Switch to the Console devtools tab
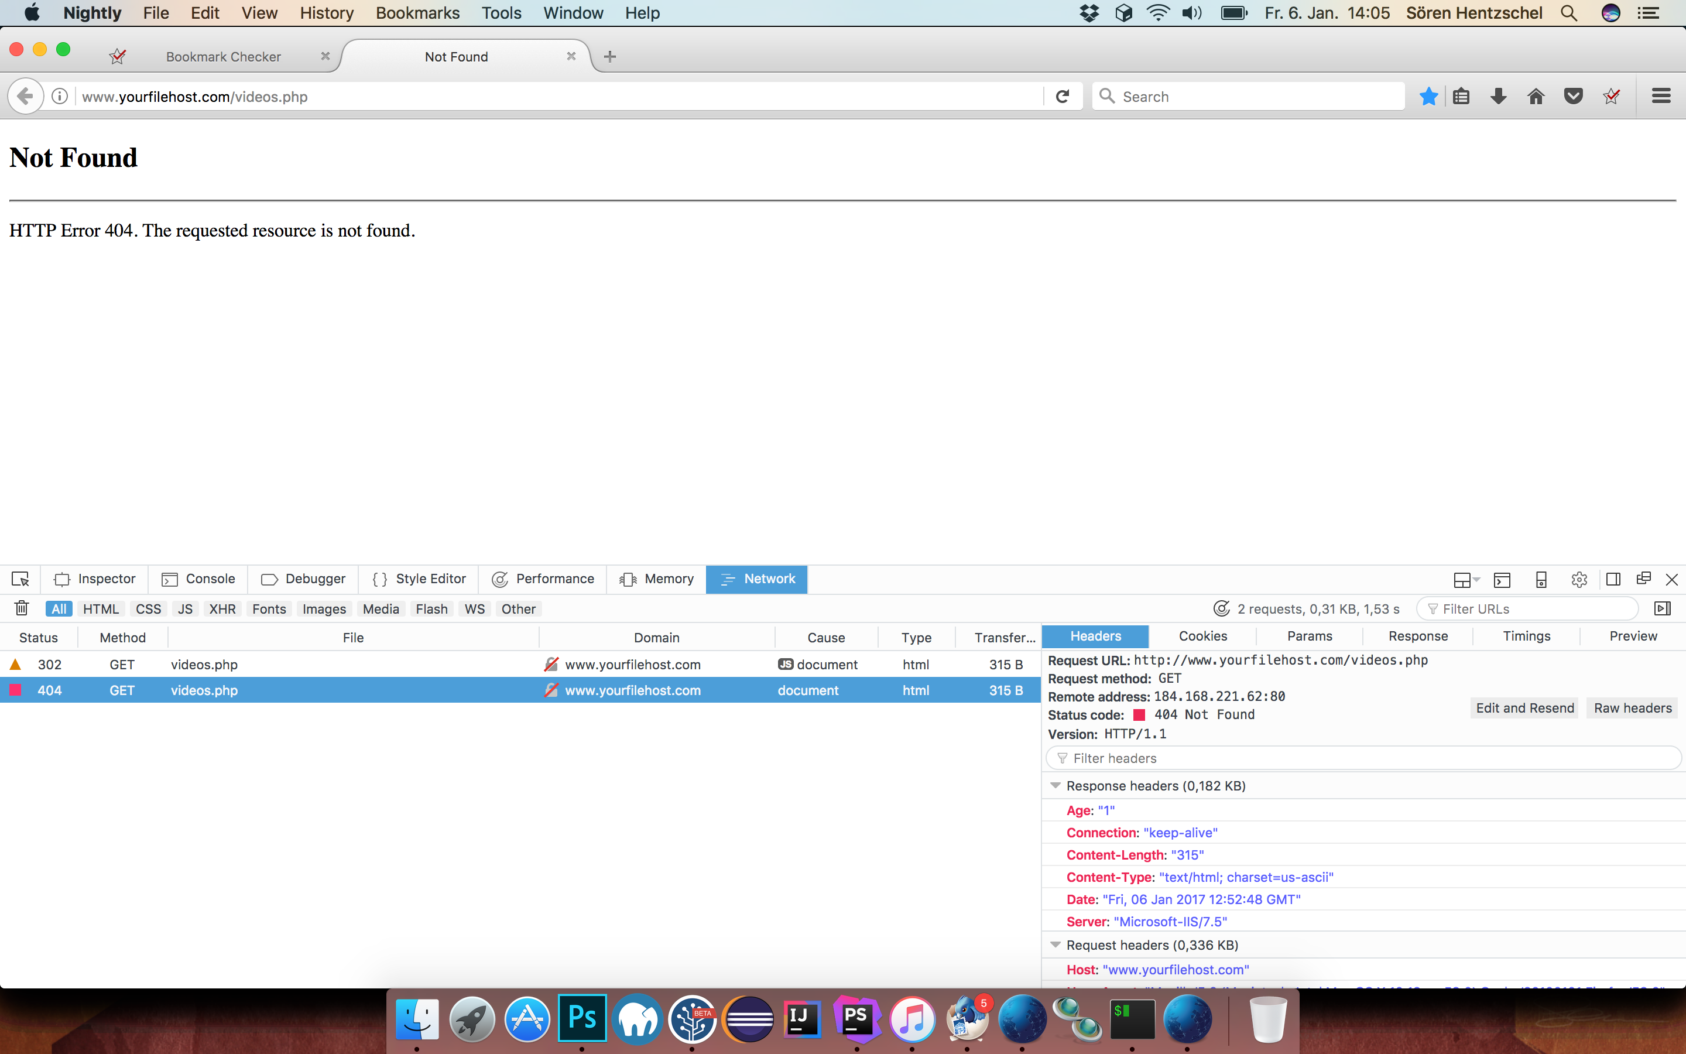This screenshot has height=1054, width=1686. point(199,579)
